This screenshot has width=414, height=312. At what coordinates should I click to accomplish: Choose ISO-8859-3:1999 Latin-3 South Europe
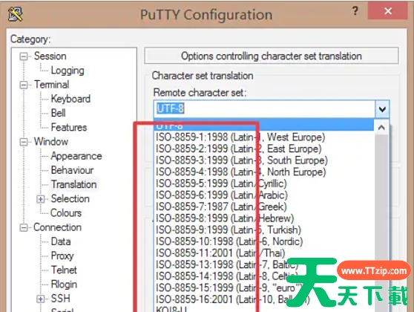(x=264, y=160)
